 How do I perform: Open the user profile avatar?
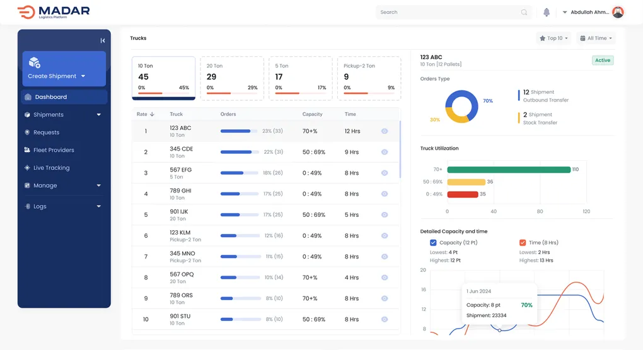click(x=618, y=12)
